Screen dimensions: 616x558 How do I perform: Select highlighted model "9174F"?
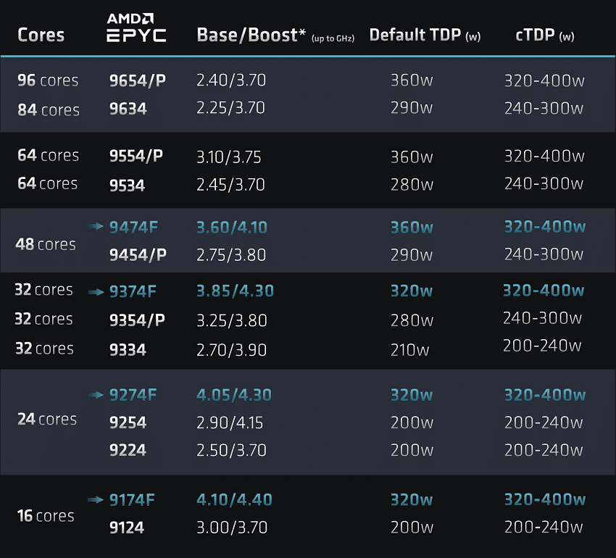click(132, 500)
